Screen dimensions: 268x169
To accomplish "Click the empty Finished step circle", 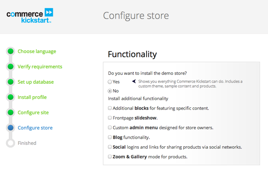I will tap(11, 143).
